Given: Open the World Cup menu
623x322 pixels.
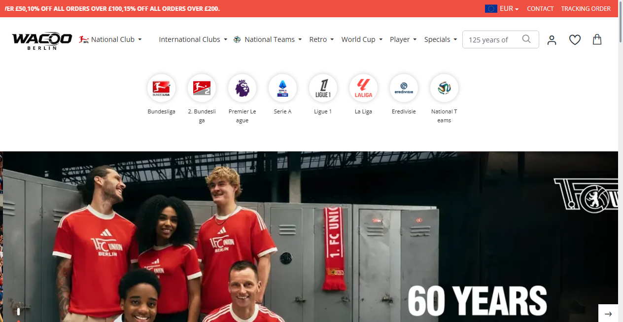Looking at the screenshot, I should (x=362, y=39).
